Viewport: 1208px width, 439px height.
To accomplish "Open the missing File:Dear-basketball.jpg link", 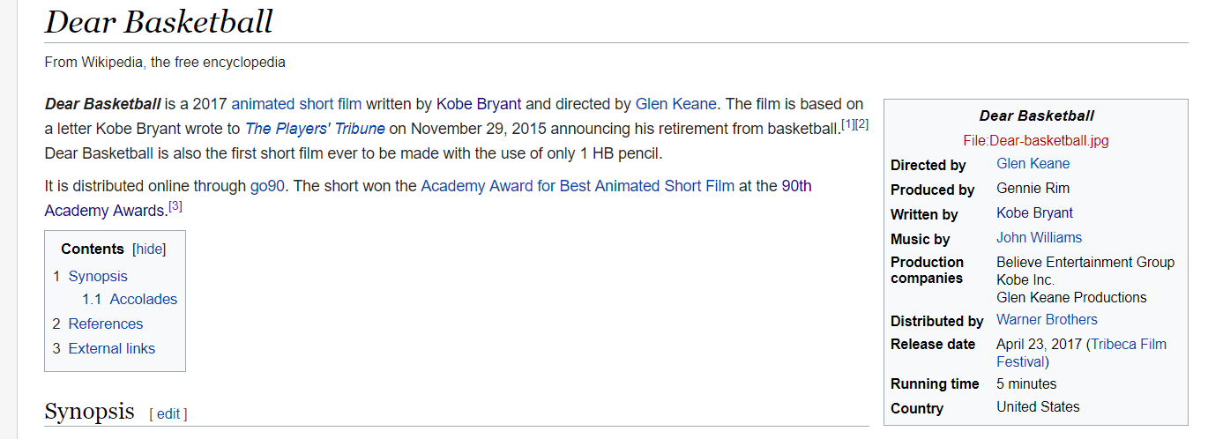I will 1036,140.
